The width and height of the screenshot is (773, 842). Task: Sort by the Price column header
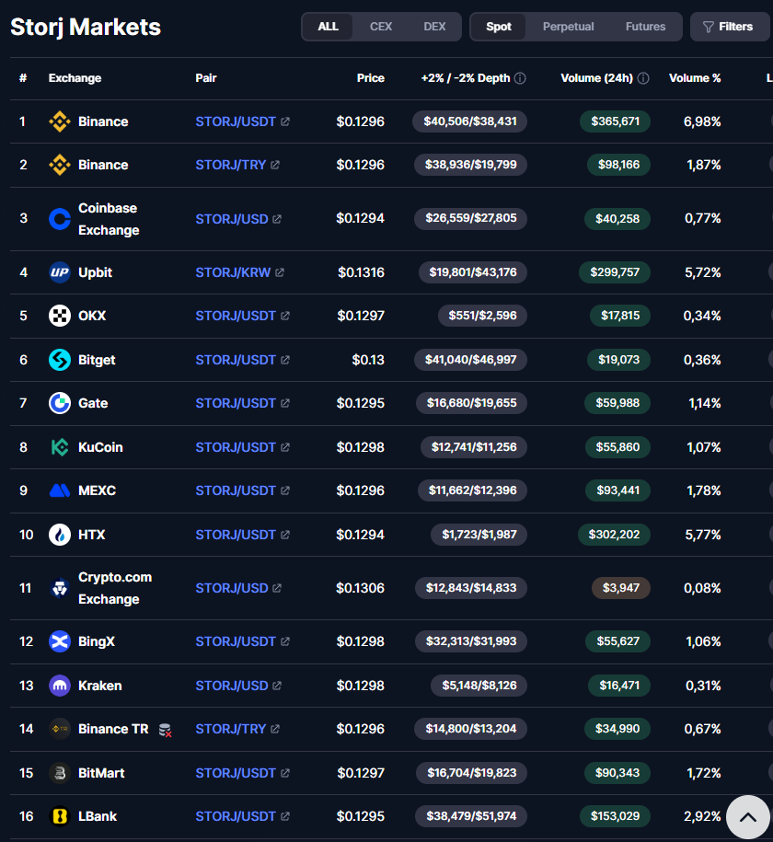tap(370, 78)
